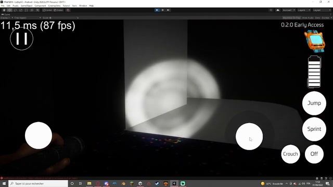This screenshot has height=187, width=333.
Task: Click the Sprint button
Action: (314, 129)
